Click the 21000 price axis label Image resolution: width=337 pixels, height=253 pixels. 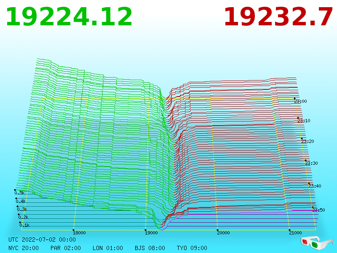click(295, 233)
